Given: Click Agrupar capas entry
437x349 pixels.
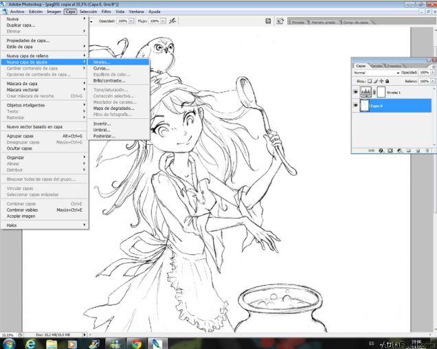Looking at the screenshot, I should point(45,136).
